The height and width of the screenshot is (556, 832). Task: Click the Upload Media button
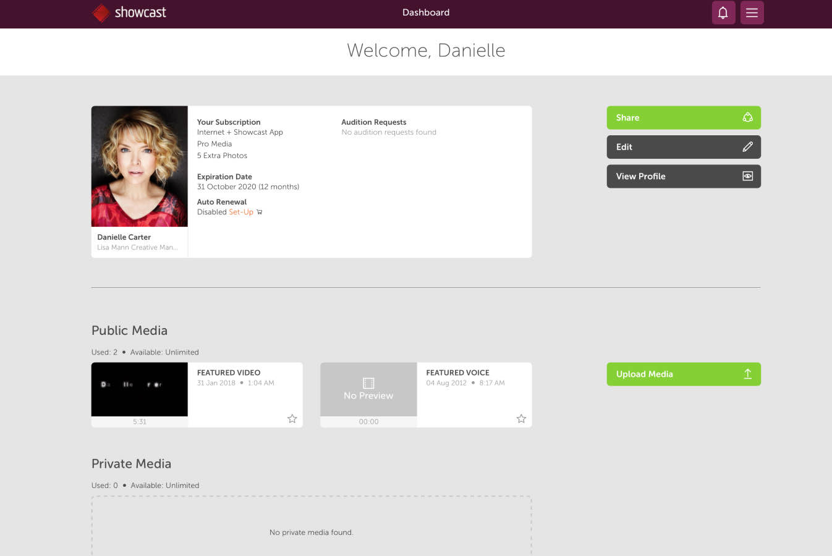pyautogui.click(x=684, y=374)
